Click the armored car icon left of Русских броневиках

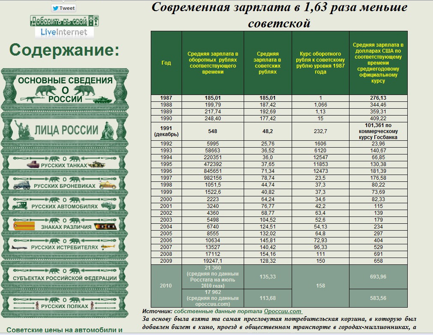tap(22, 185)
